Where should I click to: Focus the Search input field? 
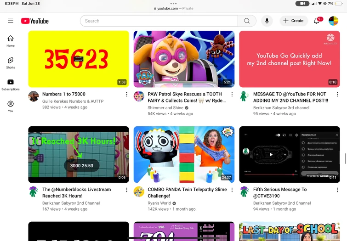[159, 21]
